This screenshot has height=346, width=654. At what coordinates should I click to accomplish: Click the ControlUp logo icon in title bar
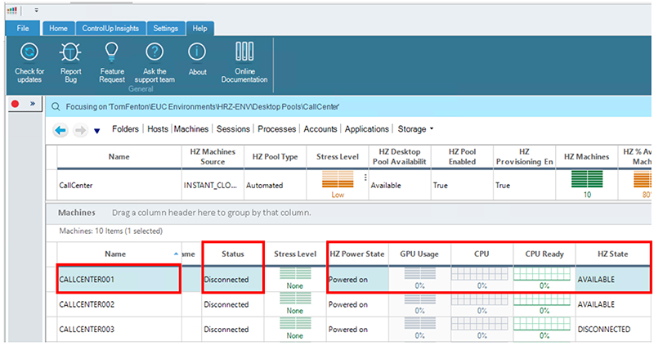click(x=12, y=10)
